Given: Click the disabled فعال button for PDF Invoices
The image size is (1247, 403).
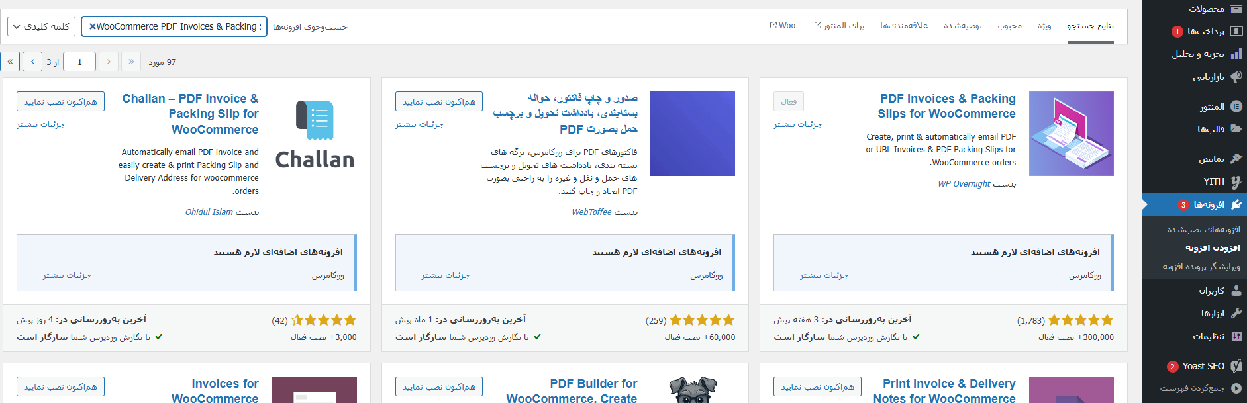Looking at the screenshot, I should [789, 101].
